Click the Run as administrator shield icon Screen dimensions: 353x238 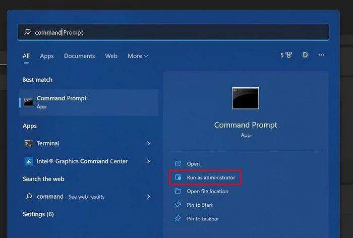click(178, 177)
